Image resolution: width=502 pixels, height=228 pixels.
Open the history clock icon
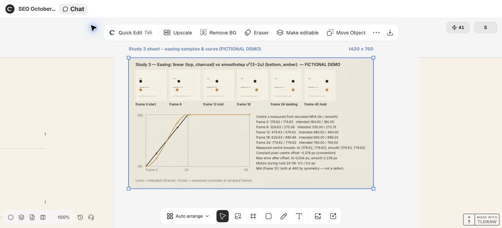[x=80, y=217]
